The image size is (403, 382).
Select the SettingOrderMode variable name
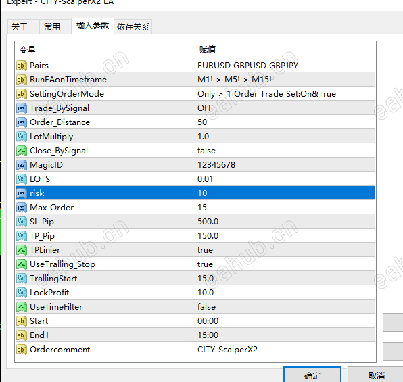tap(67, 94)
